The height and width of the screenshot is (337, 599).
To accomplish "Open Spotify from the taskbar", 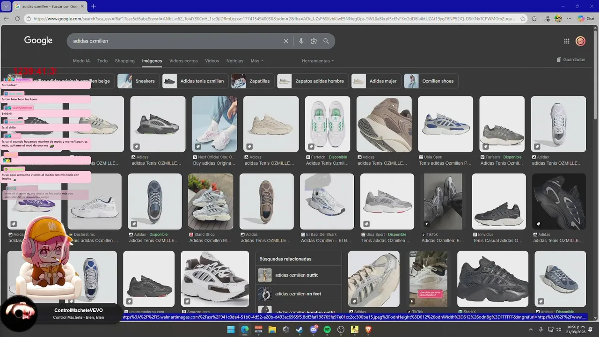I will point(327,330).
